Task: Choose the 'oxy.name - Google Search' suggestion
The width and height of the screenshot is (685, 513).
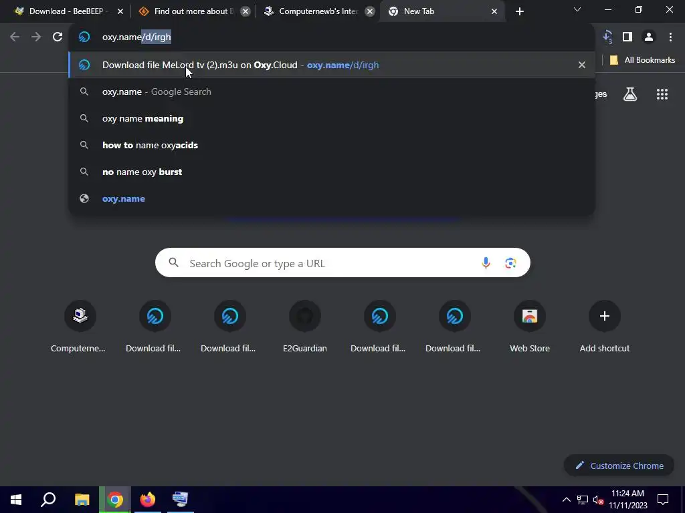Action: pyautogui.click(x=332, y=92)
